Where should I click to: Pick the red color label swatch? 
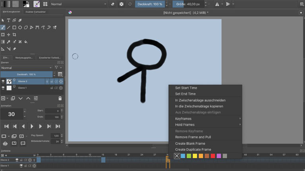(x=213, y=156)
